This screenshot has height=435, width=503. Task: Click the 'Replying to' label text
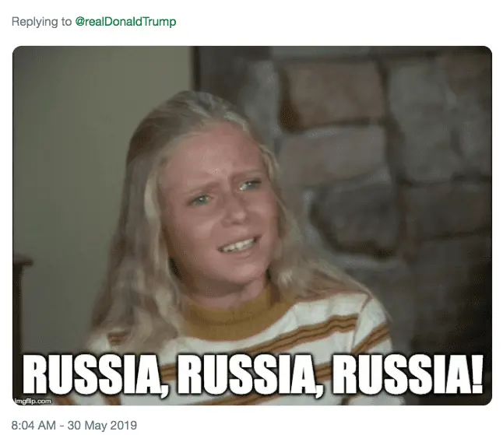(x=41, y=22)
